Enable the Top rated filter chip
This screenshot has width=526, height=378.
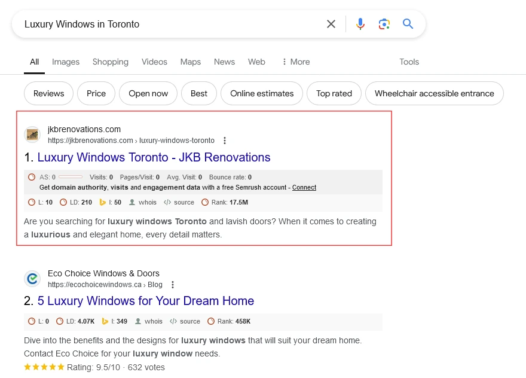pyautogui.click(x=334, y=93)
